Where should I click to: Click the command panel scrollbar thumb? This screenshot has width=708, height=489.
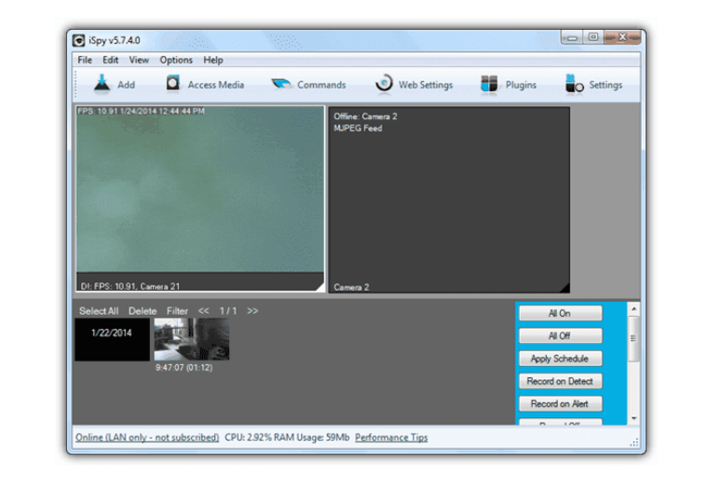pyautogui.click(x=634, y=339)
